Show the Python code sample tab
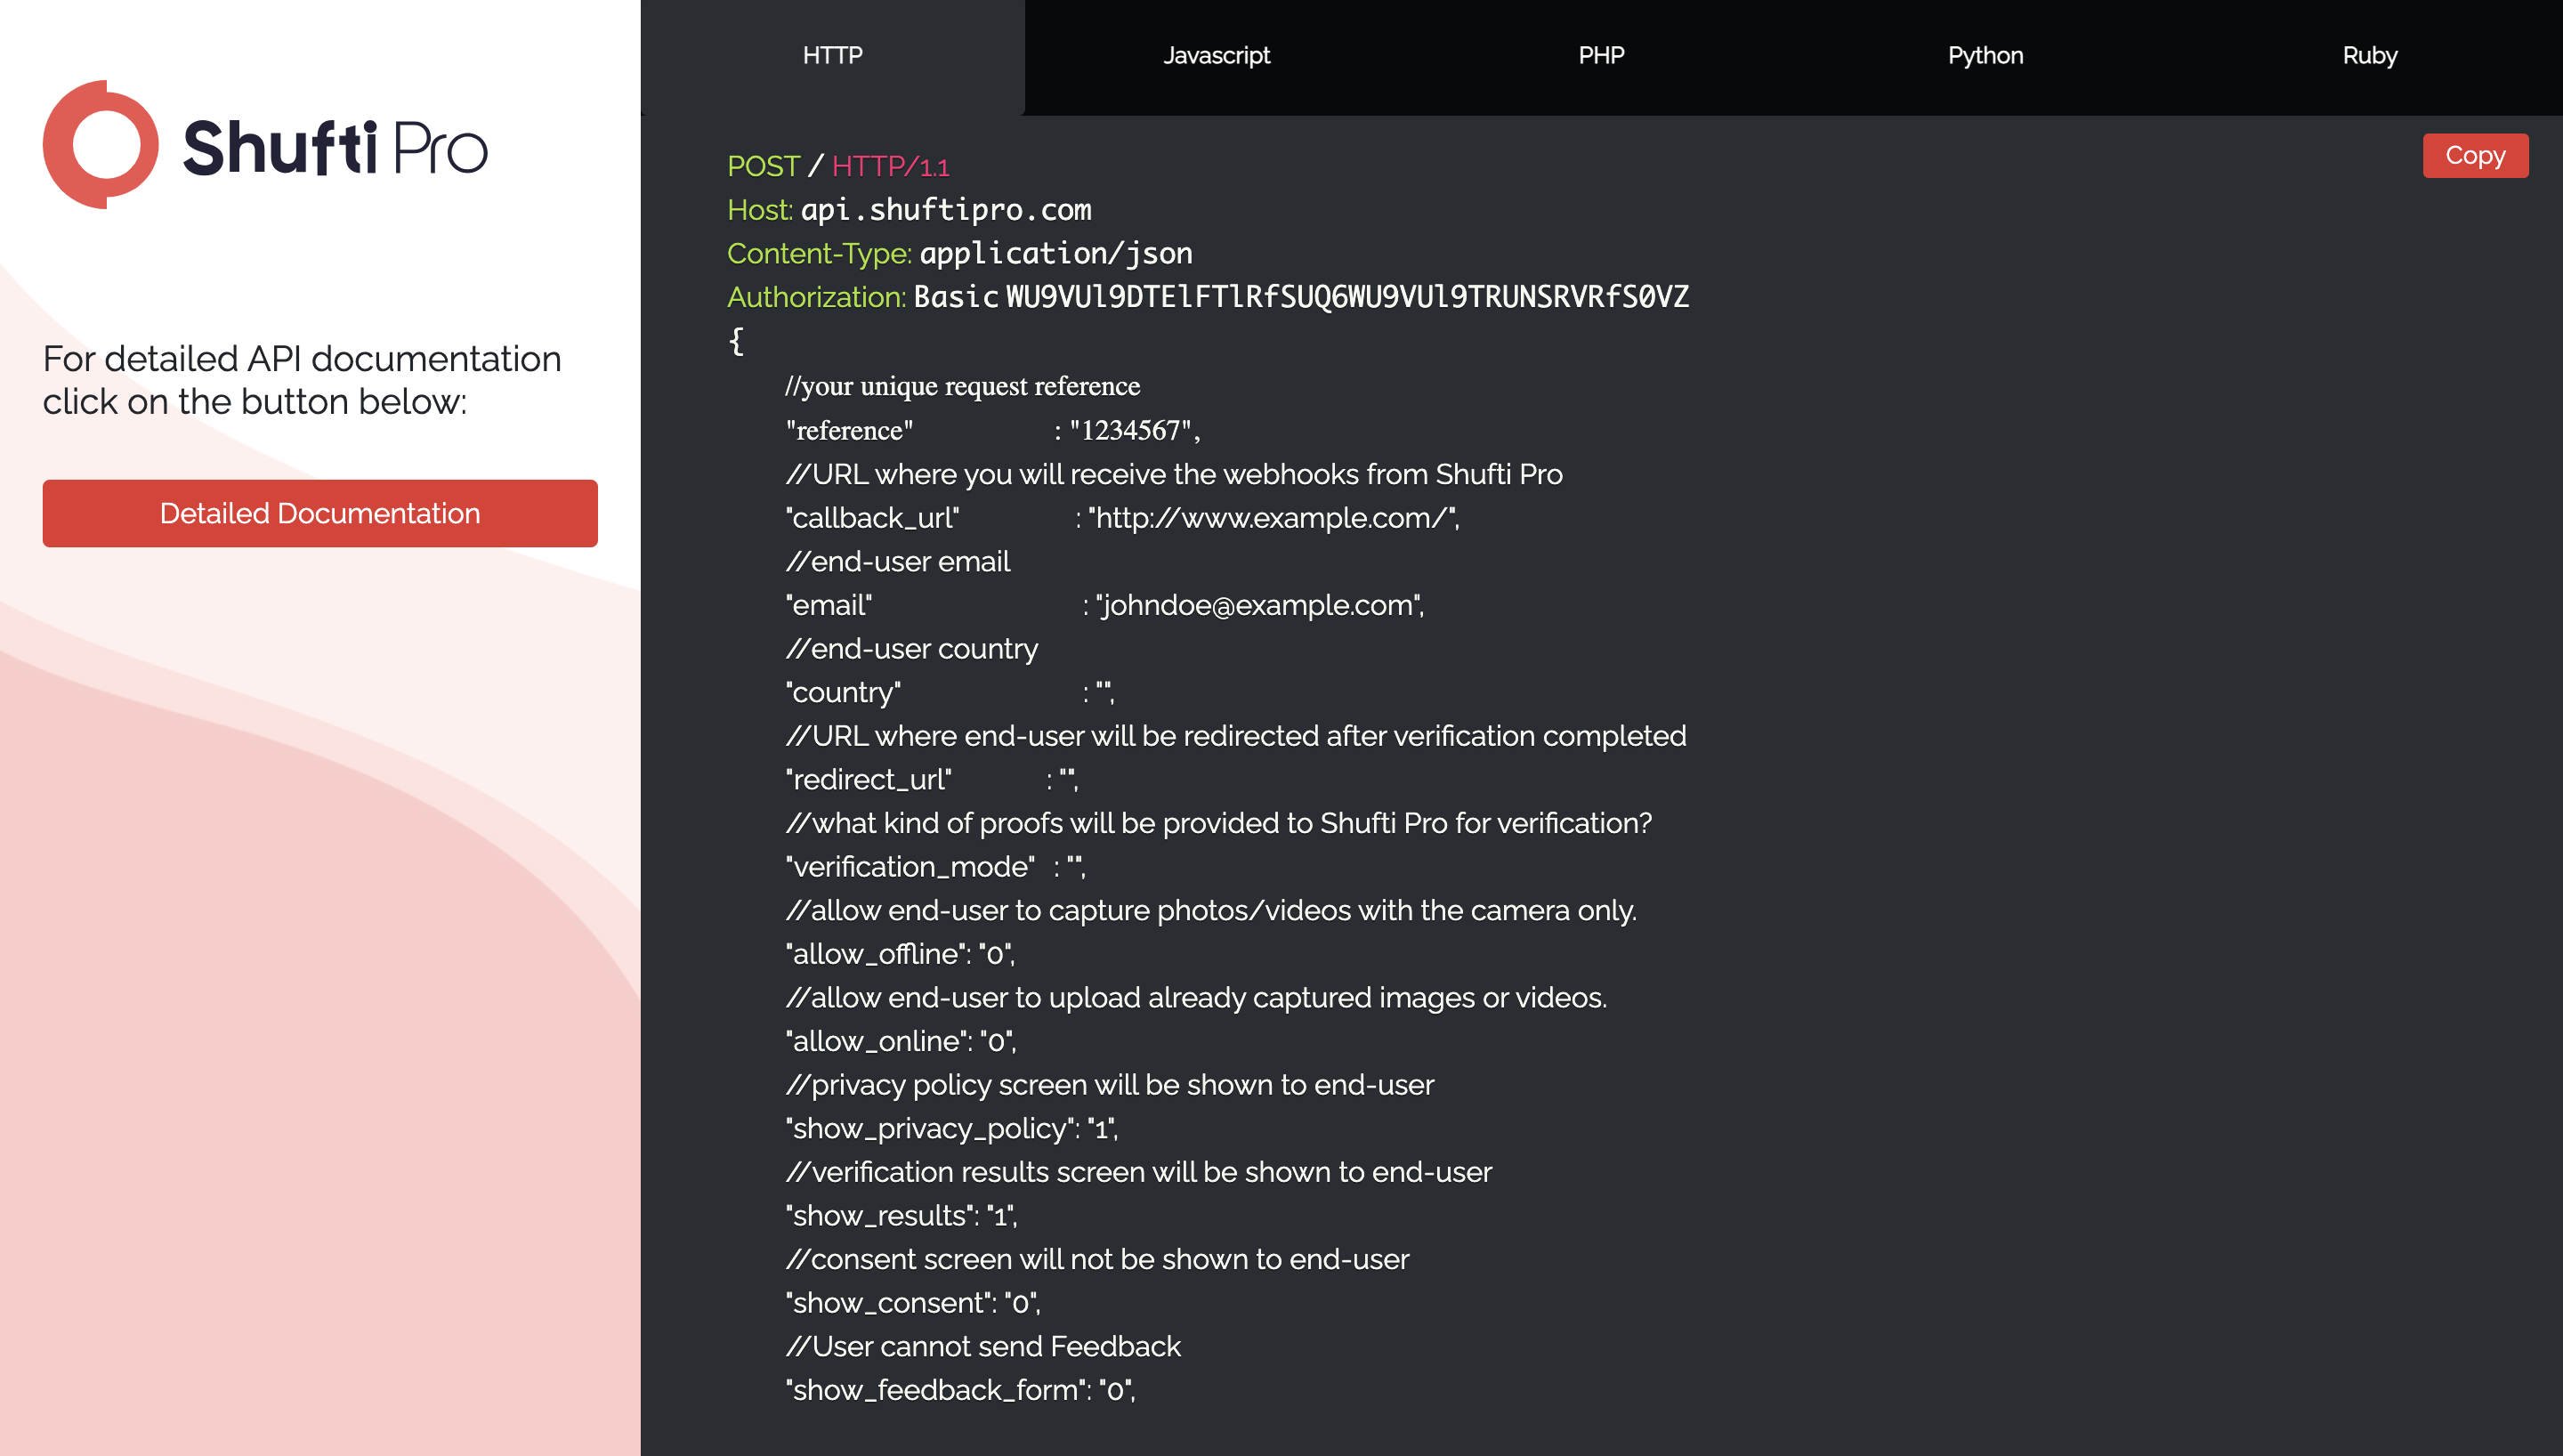Viewport: 2563px width, 1456px height. tap(1985, 56)
